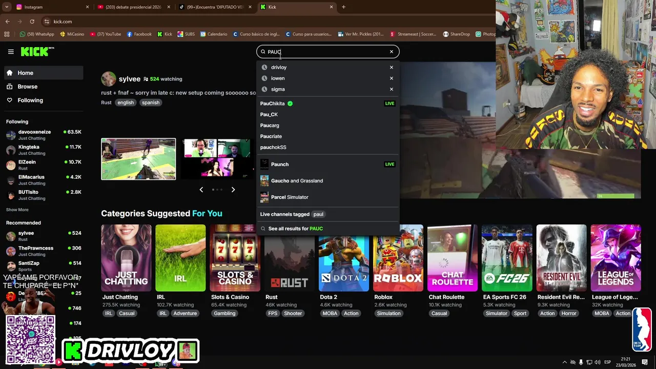
Task: Go to previous carousel slide
Action: coord(201,190)
